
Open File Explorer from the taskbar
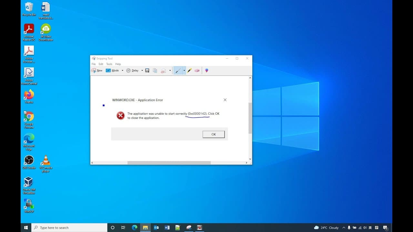tap(145, 227)
